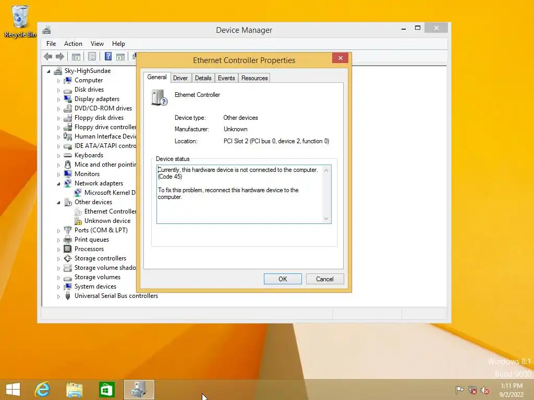Open File Explorer from the taskbar
This screenshot has height=400, width=534.
(x=74, y=390)
